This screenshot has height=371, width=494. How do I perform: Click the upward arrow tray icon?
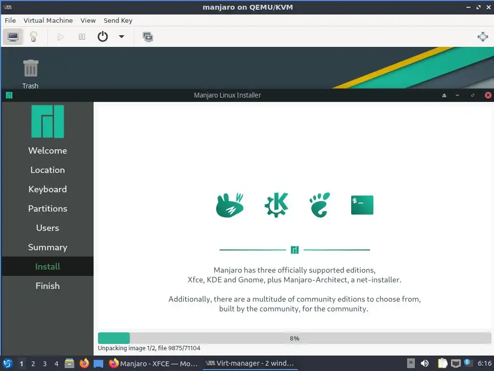(x=411, y=363)
